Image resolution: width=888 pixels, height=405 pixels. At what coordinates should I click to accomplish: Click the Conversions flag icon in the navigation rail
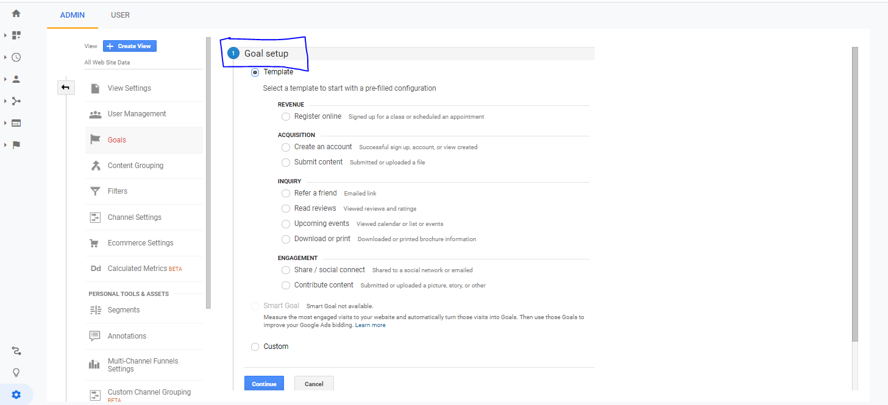[x=16, y=145]
